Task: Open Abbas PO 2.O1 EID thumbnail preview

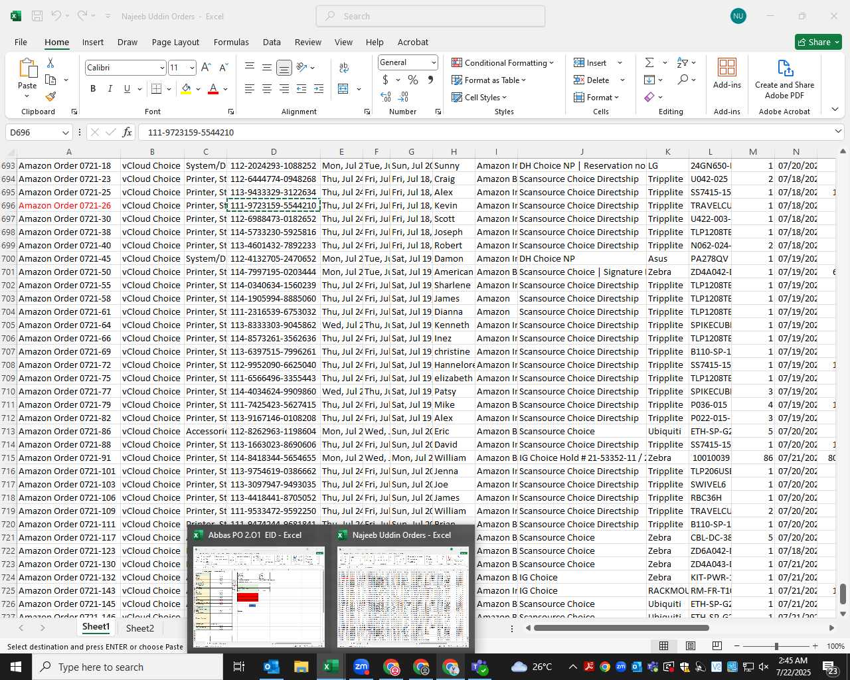Action: pos(258,596)
